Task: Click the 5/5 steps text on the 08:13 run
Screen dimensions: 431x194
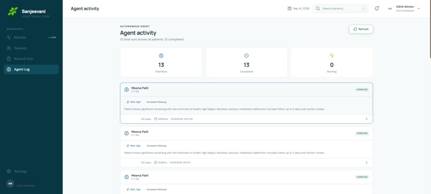Action: click(146, 163)
